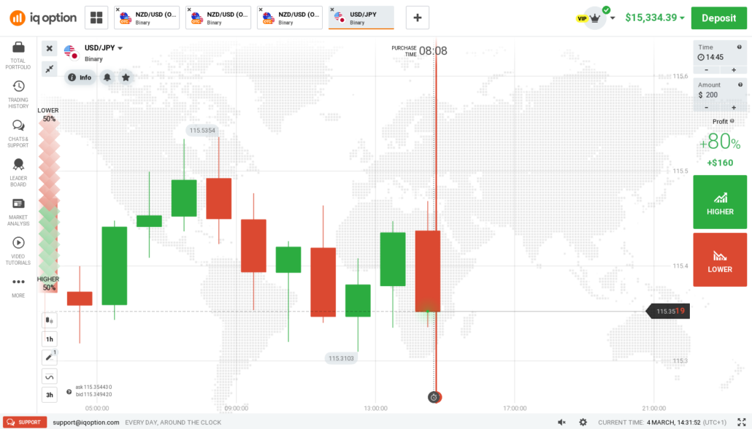Viewport: 752px width, 429px height.
Task: Open the 1h candle interval selector
Action: click(50, 339)
